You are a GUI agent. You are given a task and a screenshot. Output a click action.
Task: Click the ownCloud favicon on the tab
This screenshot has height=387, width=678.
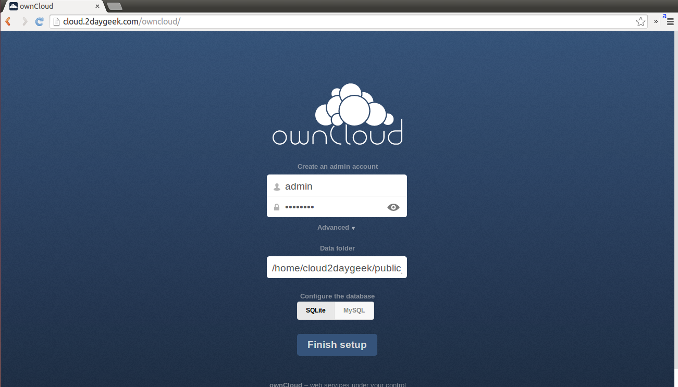pos(14,6)
